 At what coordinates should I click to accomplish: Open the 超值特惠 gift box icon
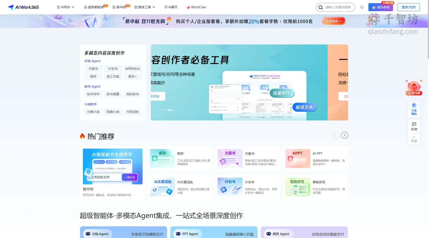click(x=414, y=87)
